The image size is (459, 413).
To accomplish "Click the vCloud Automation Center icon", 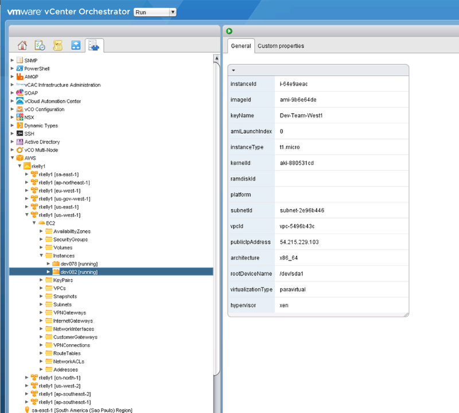I will point(20,101).
